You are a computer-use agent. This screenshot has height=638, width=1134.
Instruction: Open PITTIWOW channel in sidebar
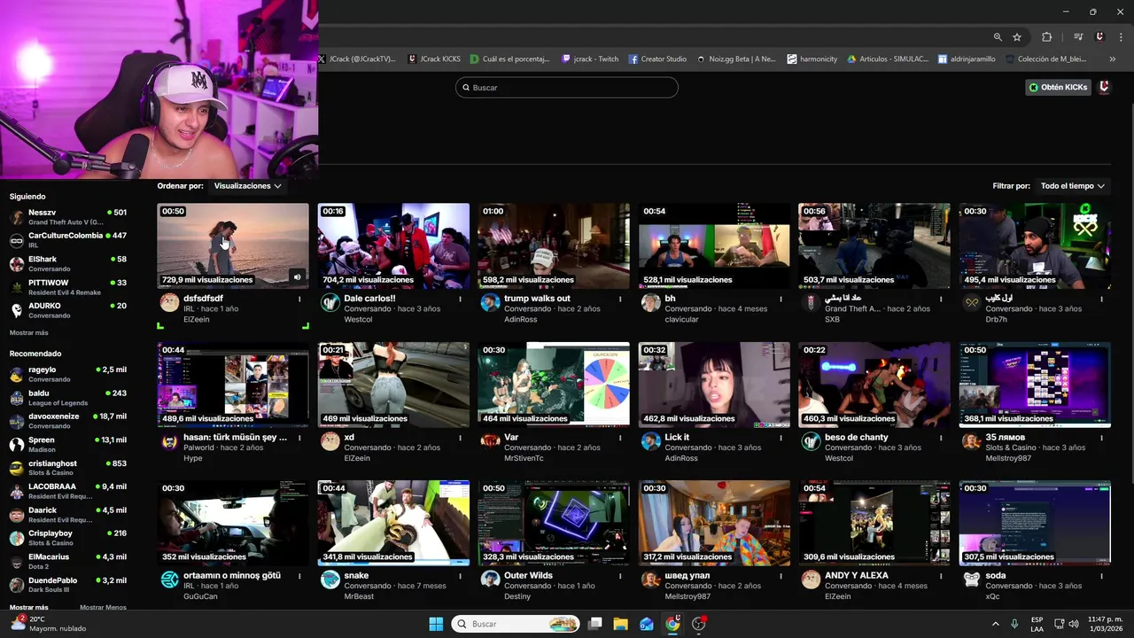(68, 287)
